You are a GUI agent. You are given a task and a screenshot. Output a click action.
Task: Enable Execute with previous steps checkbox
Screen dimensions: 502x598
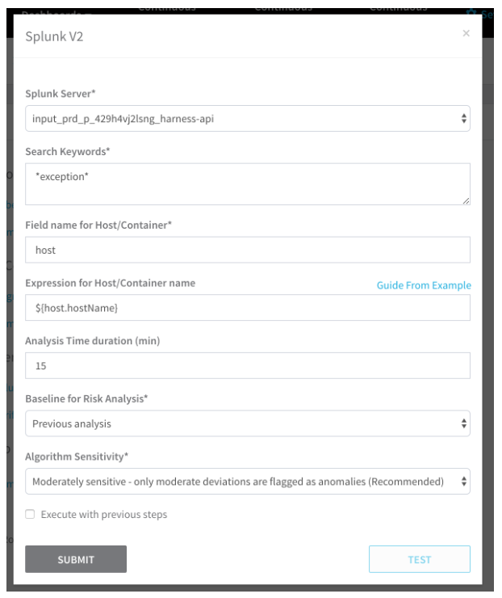tap(30, 514)
